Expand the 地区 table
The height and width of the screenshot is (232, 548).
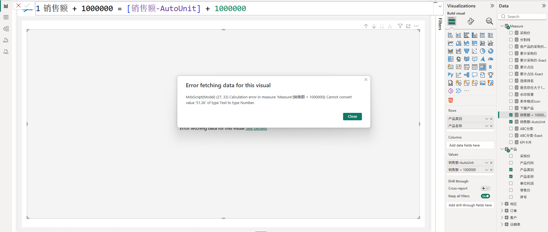[x=502, y=204]
